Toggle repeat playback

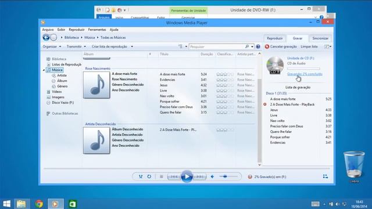149,176
